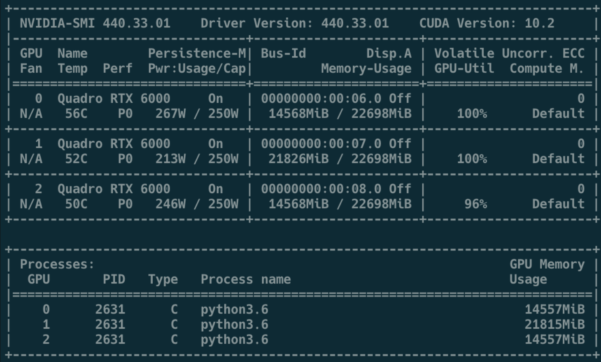Click the "Name" column header
Viewport: 601px width, 362px height.
tap(72, 53)
